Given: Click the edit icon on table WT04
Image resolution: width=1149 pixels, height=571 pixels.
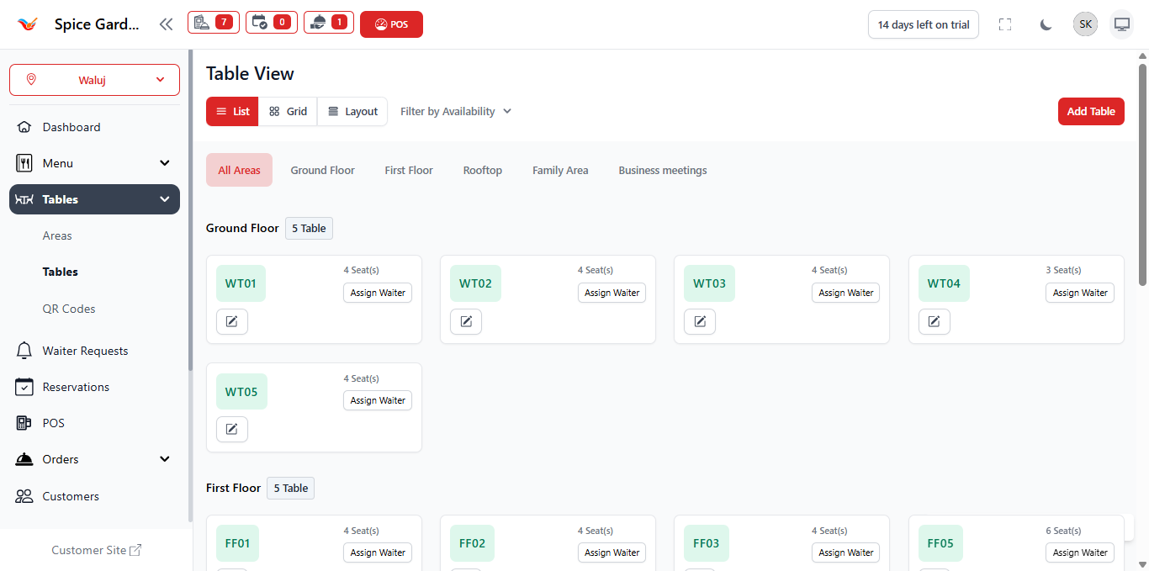Looking at the screenshot, I should [x=934, y=321].
